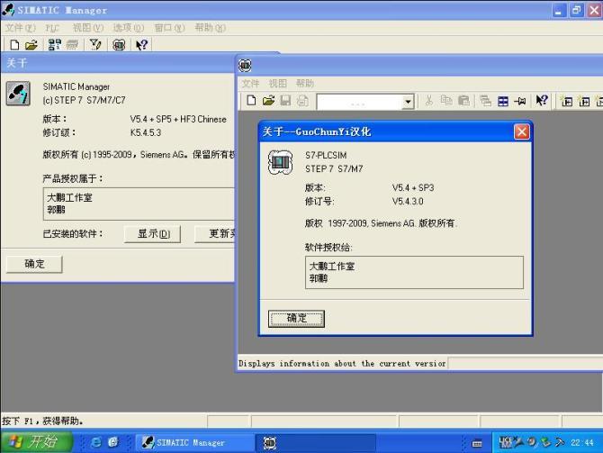The image size is (603, 453).
Task: Open the connection dropdown in S7-PLCSIM toolbar
Action: 408,102
